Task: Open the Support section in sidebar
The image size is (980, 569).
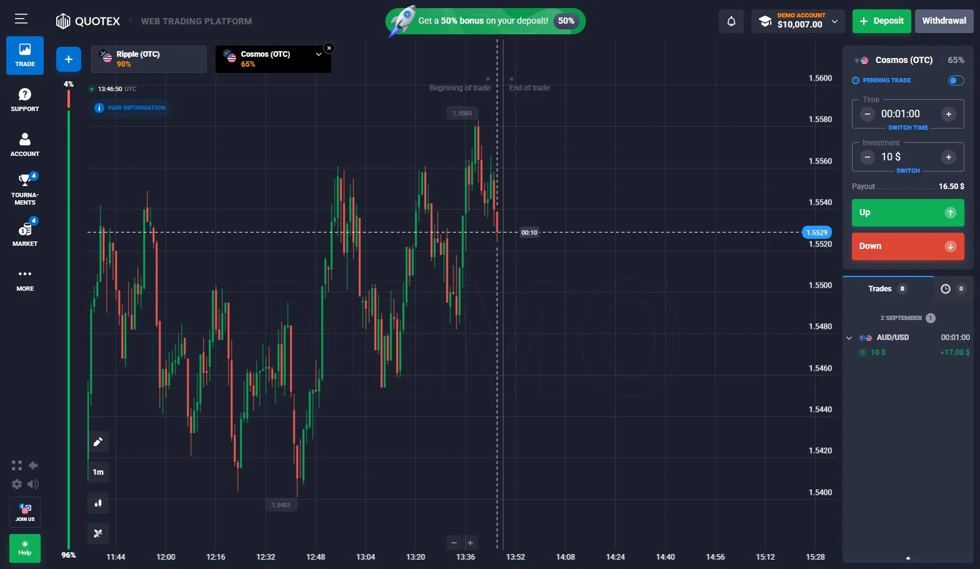Action: coord(25,100)
